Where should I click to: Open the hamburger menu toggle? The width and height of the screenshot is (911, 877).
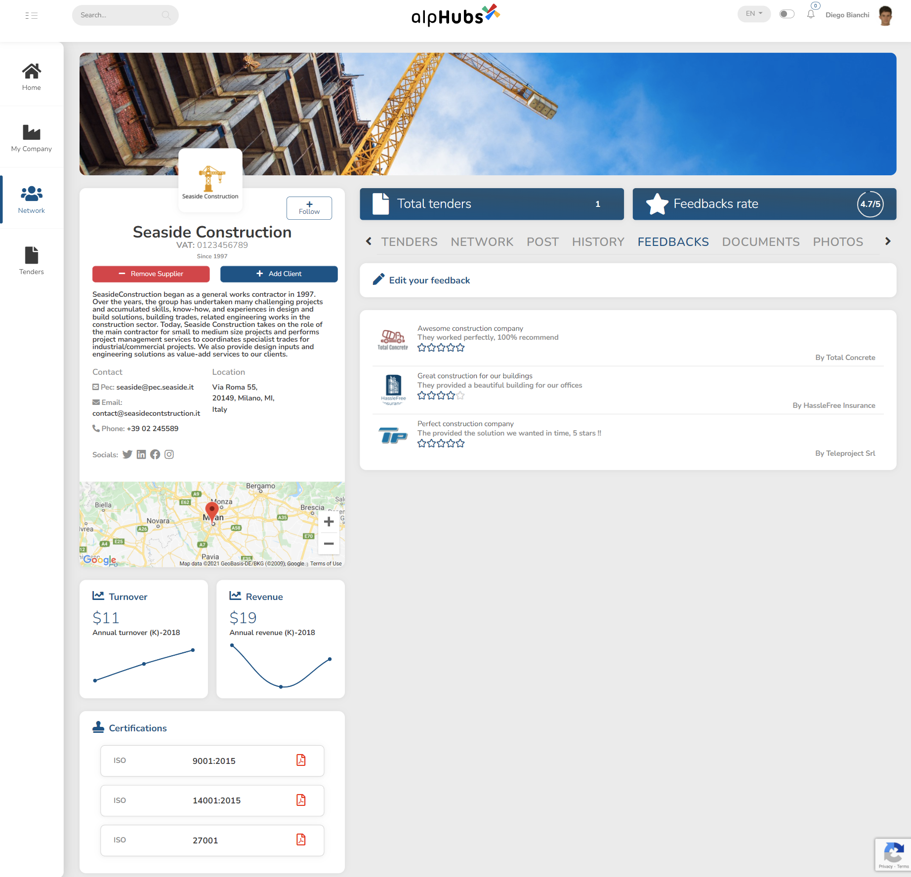point(31,15)
